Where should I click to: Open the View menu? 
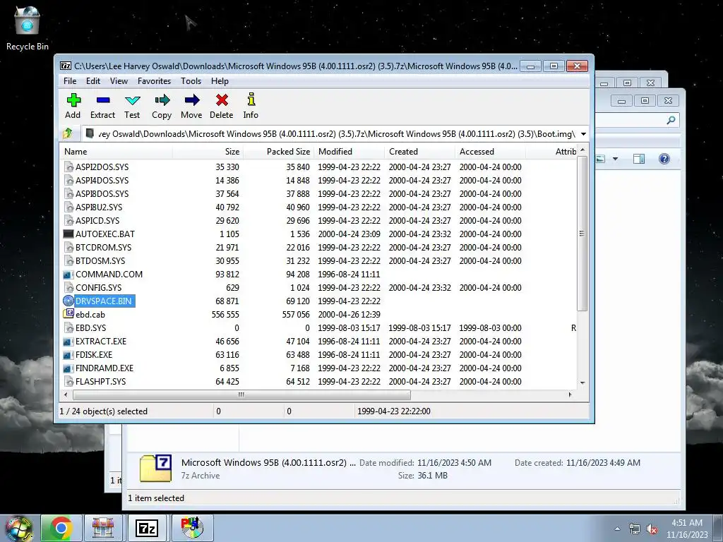(x=119, y=80)
